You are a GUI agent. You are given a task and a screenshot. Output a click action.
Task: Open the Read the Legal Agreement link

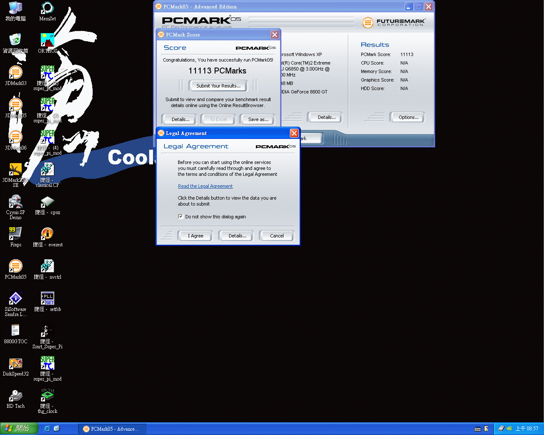point(205,186)
